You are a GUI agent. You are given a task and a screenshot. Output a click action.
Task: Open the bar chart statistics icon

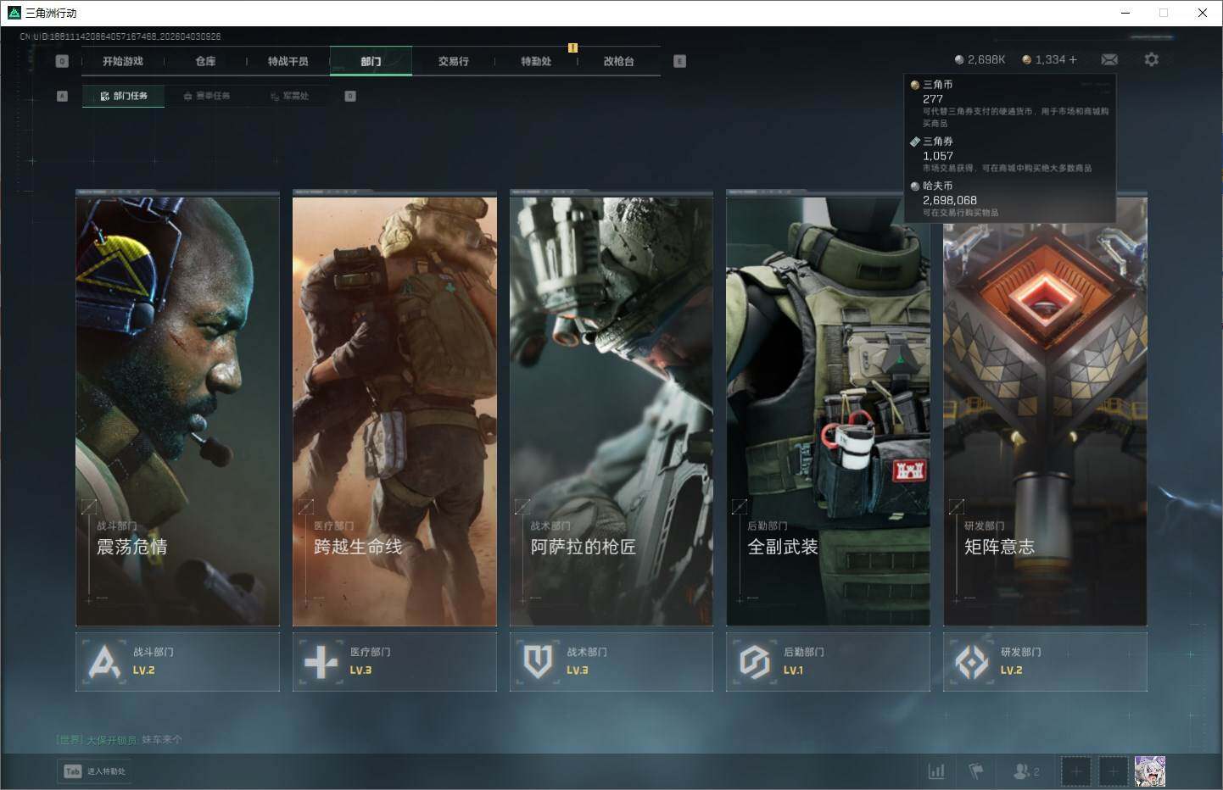pyautogui.click(x=936, y=771)
